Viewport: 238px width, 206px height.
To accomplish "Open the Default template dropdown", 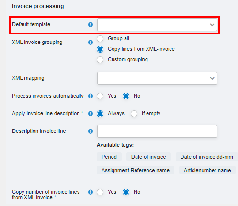I will tap(157, 25).
